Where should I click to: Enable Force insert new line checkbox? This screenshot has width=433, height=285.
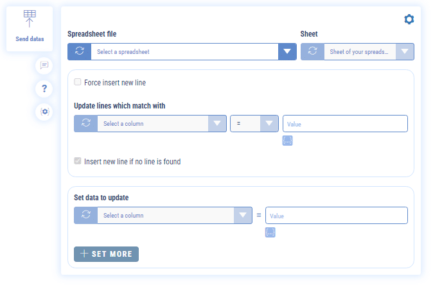78,82
